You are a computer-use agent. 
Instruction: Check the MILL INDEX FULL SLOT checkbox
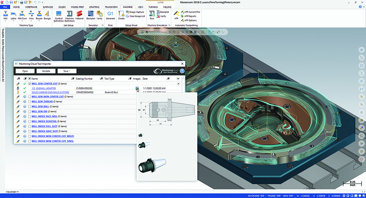click(29, 126)
